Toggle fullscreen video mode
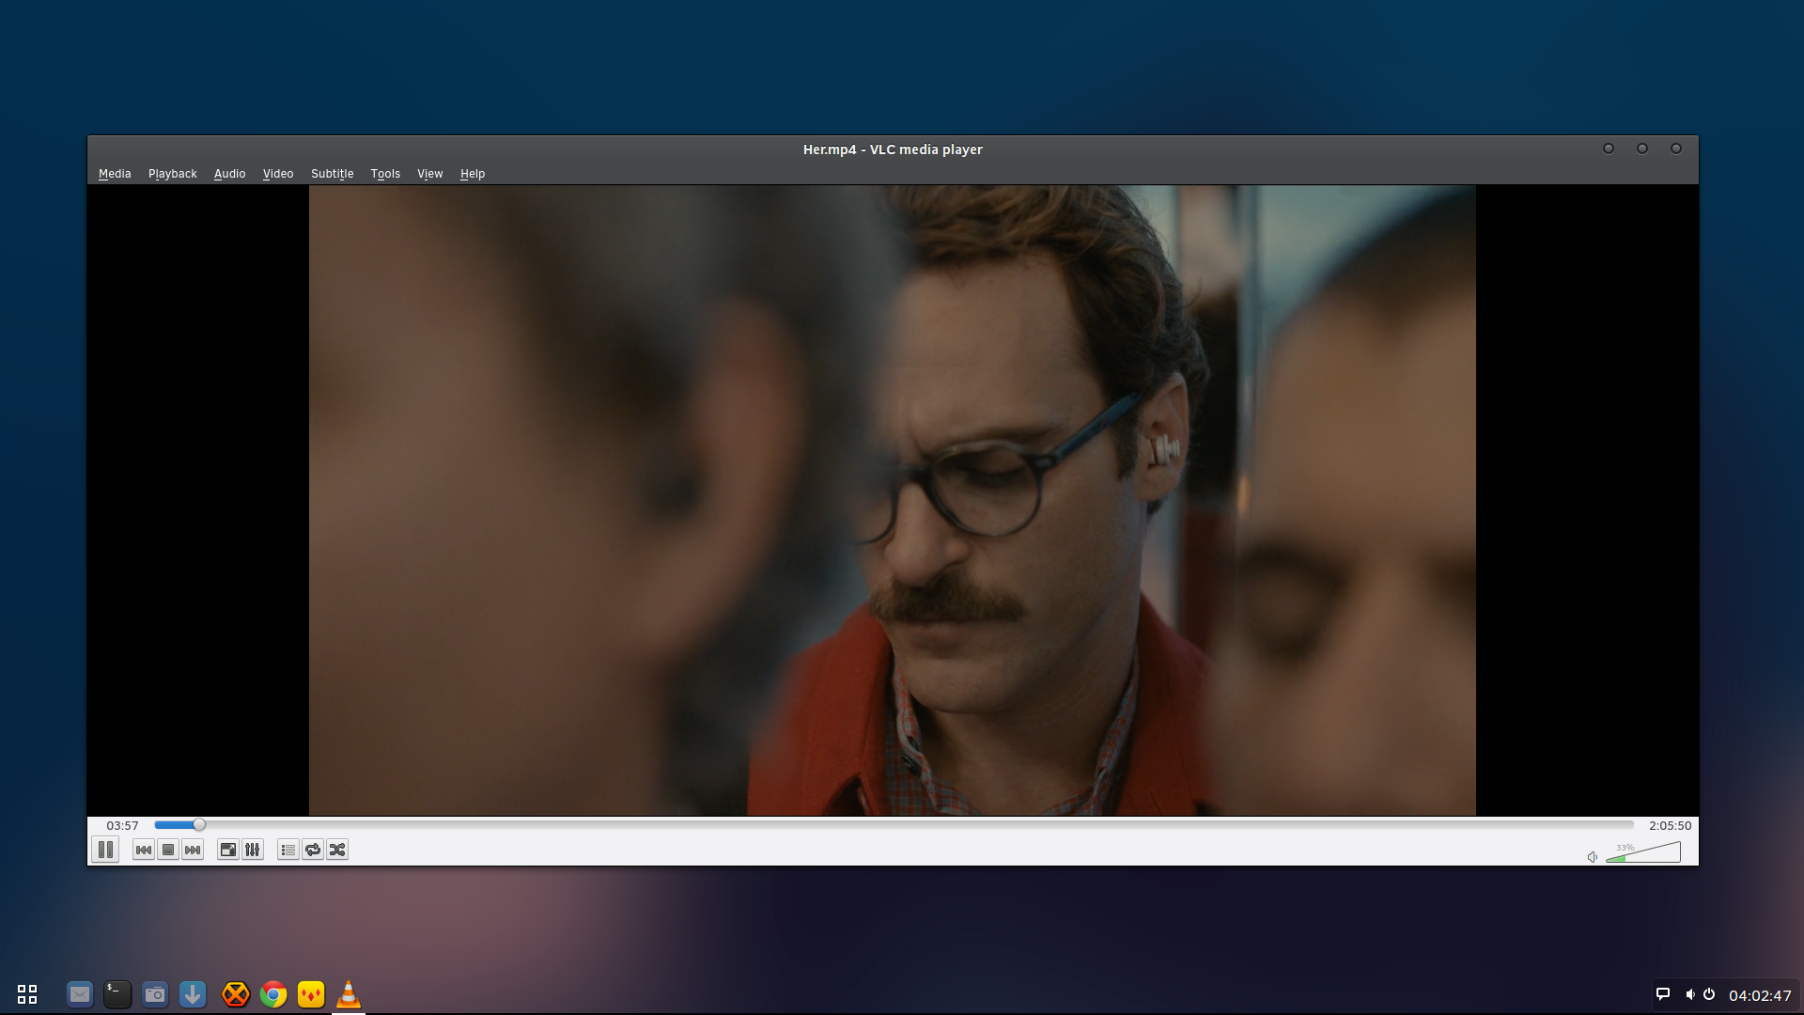This screenshot has width=1804, height=1015. pyautogui.click(x=228, y=850)
